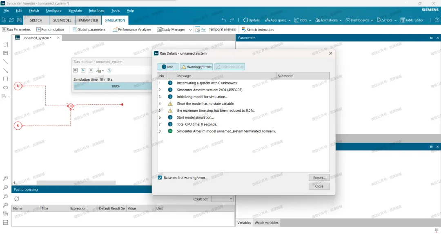This screenshot has width=441, height=234.
Task: Click the help question icon at top right
Action: [437, 20]
